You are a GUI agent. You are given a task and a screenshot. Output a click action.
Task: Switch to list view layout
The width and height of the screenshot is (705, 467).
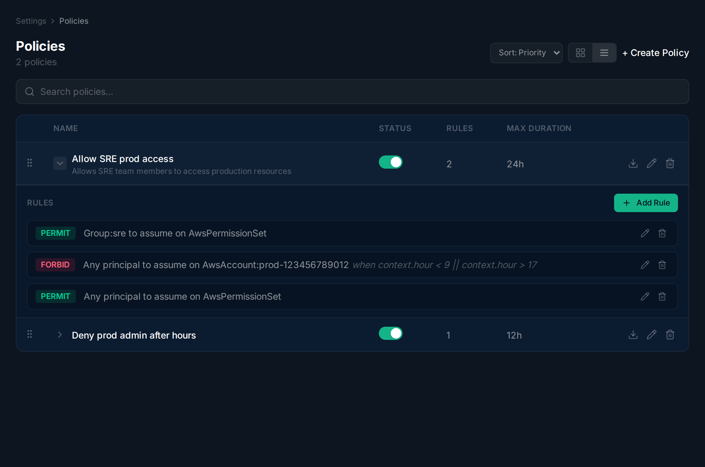click(x=604, y=53)
